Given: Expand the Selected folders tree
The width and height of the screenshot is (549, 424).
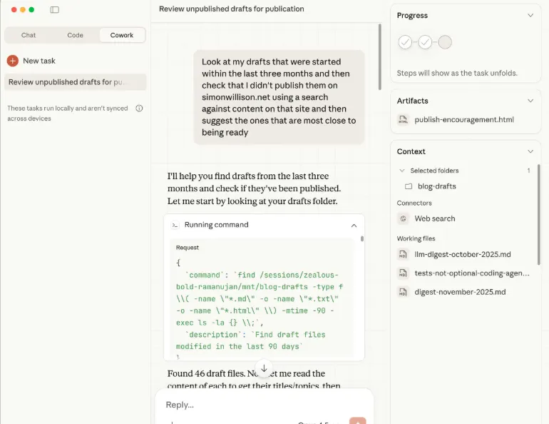Looking at the screenshot, I should coord(403,171).
